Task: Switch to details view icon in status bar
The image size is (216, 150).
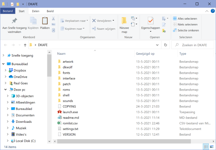Action: coord(206,147)
